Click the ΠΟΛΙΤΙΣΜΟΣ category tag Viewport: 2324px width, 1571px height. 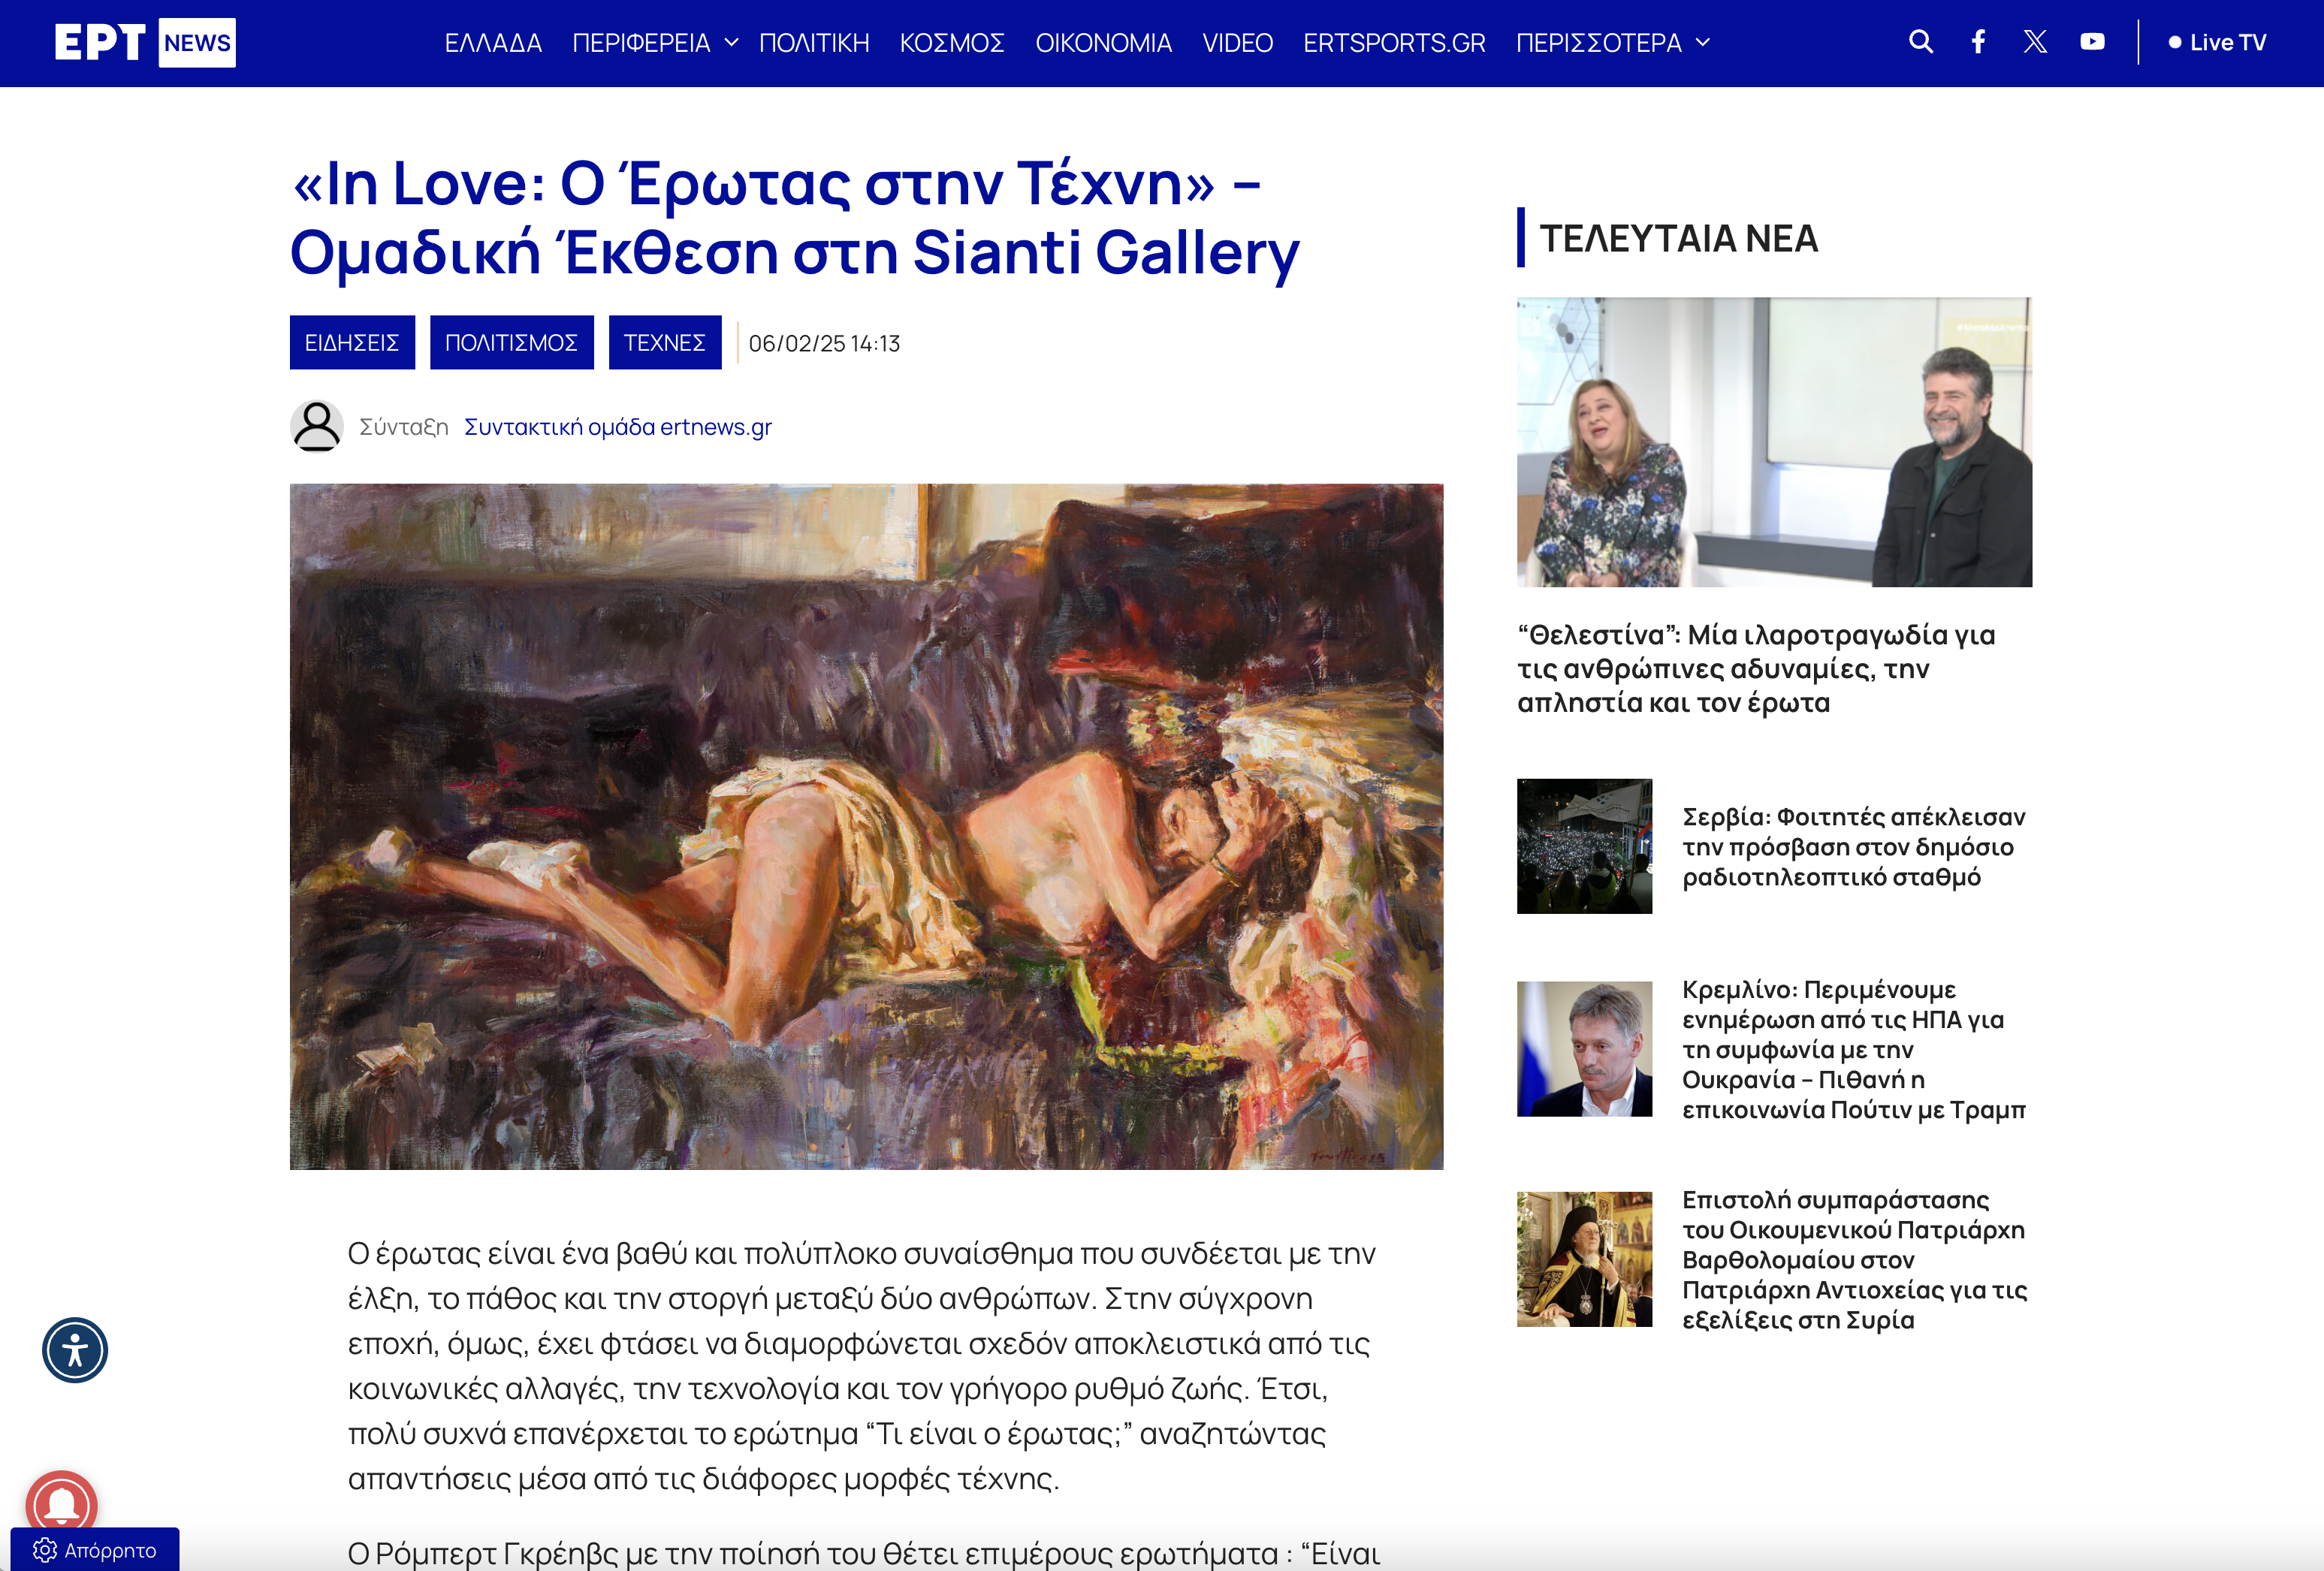coord(511,343)
